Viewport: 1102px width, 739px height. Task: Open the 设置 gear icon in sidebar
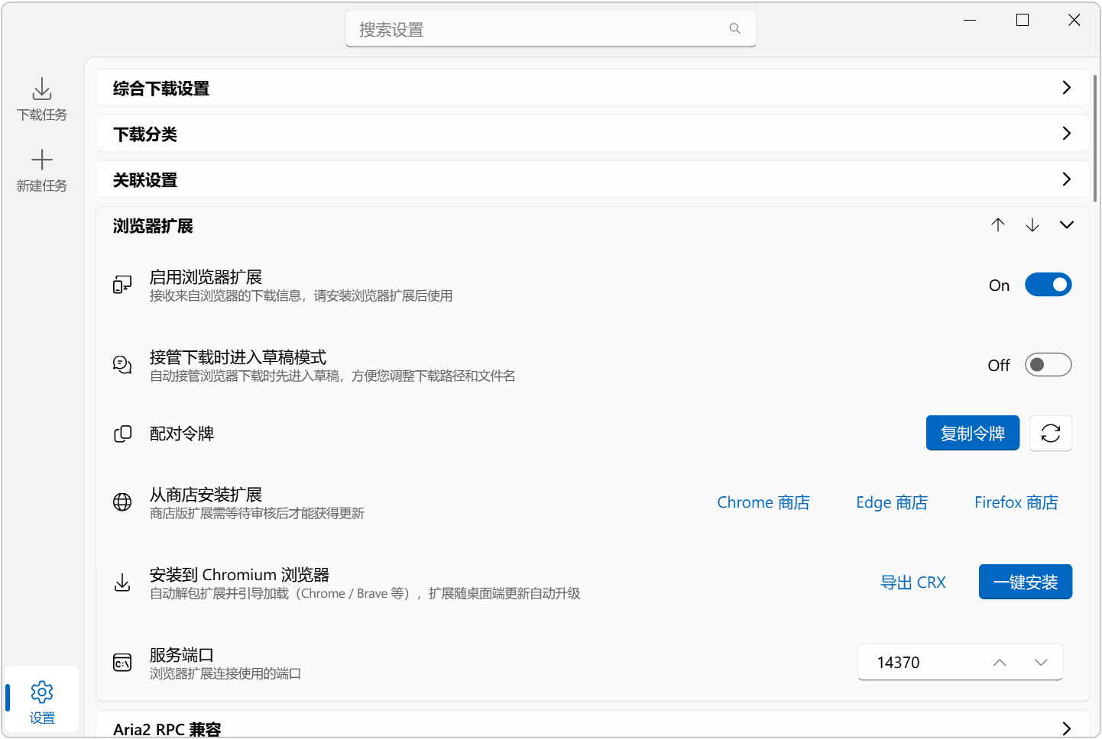pyautogui.click(x=42, y=692)
